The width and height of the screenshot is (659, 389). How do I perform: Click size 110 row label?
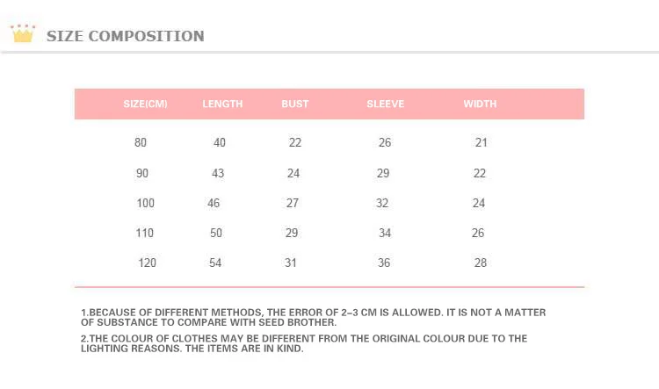click(145, 233)
